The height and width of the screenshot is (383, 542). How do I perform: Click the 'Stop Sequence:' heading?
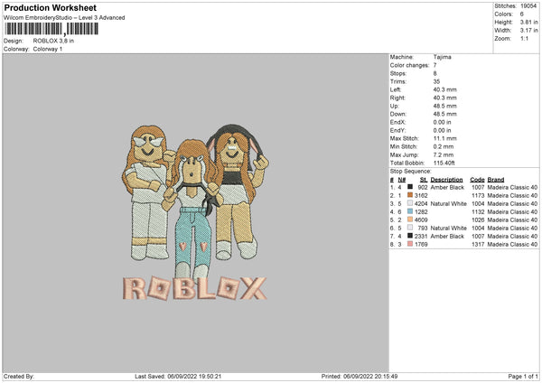point(411,171)
